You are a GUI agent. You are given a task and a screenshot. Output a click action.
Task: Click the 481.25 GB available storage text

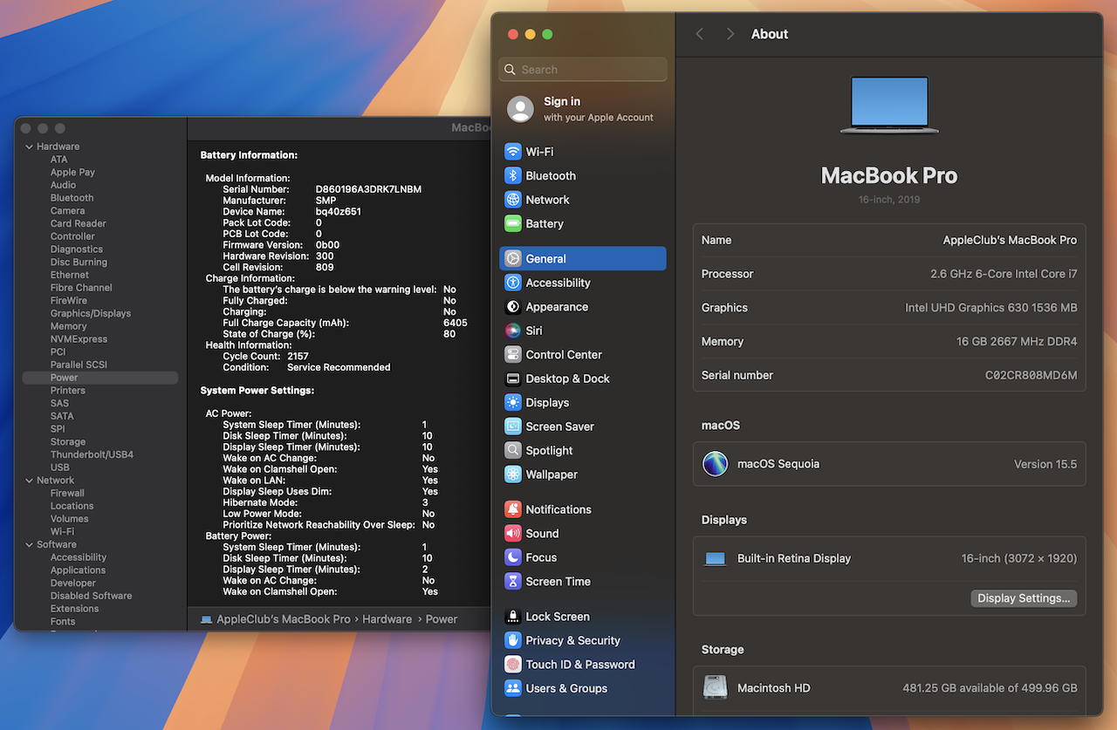coord(990,687)
